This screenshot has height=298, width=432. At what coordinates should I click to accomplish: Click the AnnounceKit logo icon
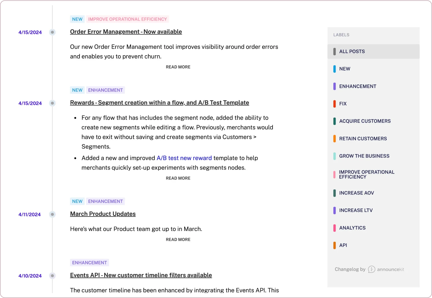371,269
